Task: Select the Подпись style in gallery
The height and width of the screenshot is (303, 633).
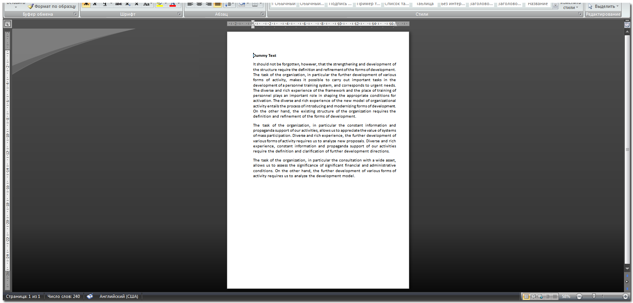Action: coord(340,4)
